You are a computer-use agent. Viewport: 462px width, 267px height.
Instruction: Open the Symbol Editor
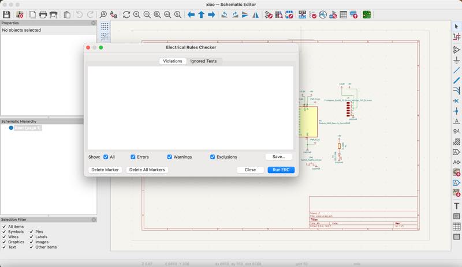click(x=269, y=14)
